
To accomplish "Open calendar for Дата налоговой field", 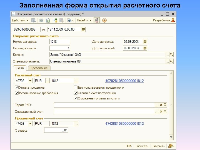I will (145, 48).
